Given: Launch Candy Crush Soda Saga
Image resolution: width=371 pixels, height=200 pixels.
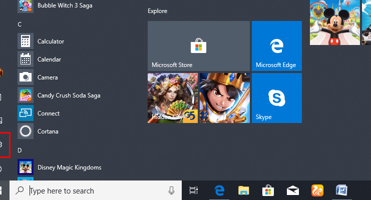Looking at the screenshot, I should coord(59,95).
